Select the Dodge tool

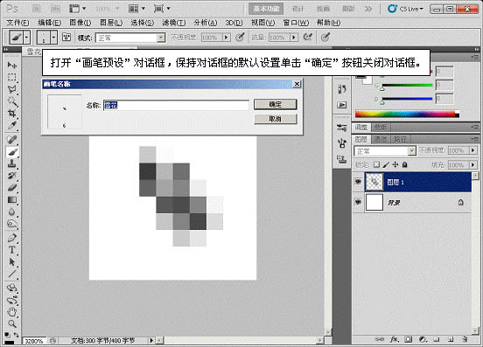[x=12, y=224]
